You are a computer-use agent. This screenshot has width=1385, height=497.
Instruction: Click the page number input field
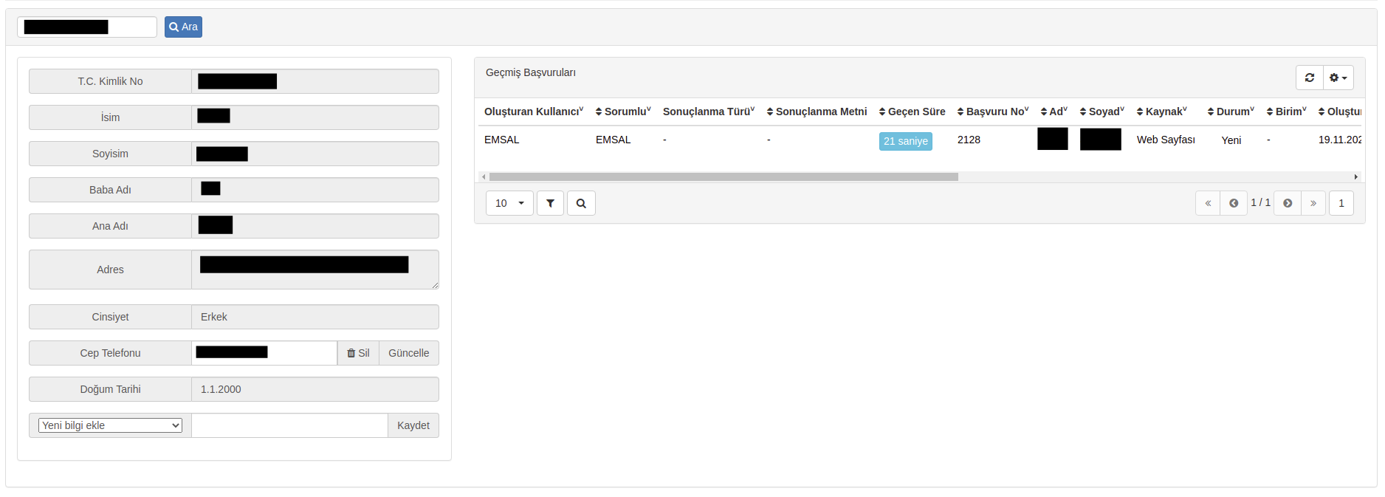[x=1341, y=203]
